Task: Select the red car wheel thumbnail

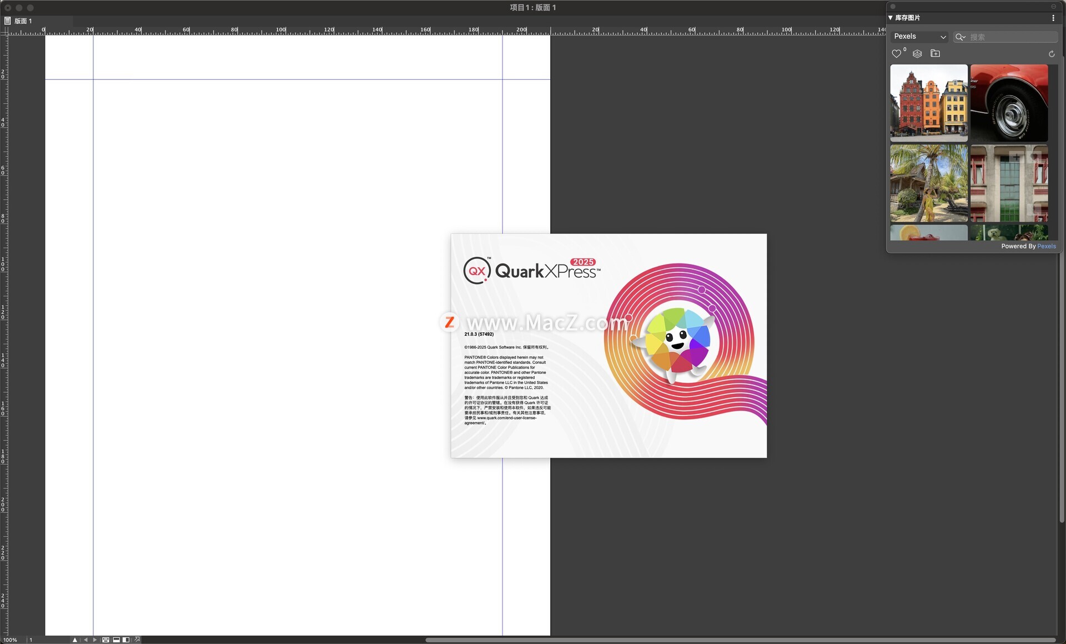Action: pos(1009,103)
